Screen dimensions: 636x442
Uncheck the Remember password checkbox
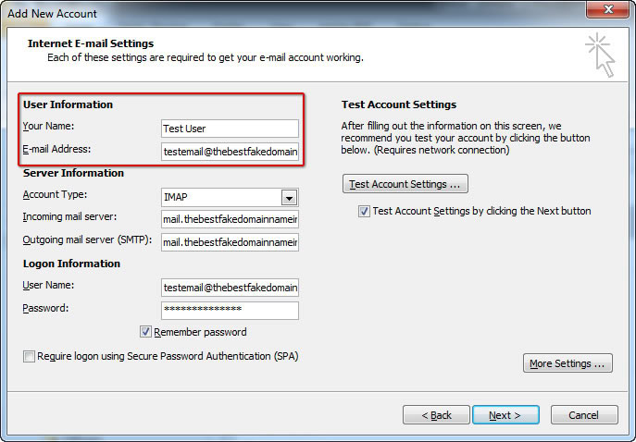click(145, 332)
